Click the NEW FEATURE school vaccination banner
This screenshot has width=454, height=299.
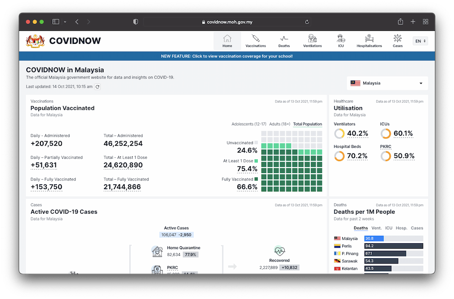point(227,56)
